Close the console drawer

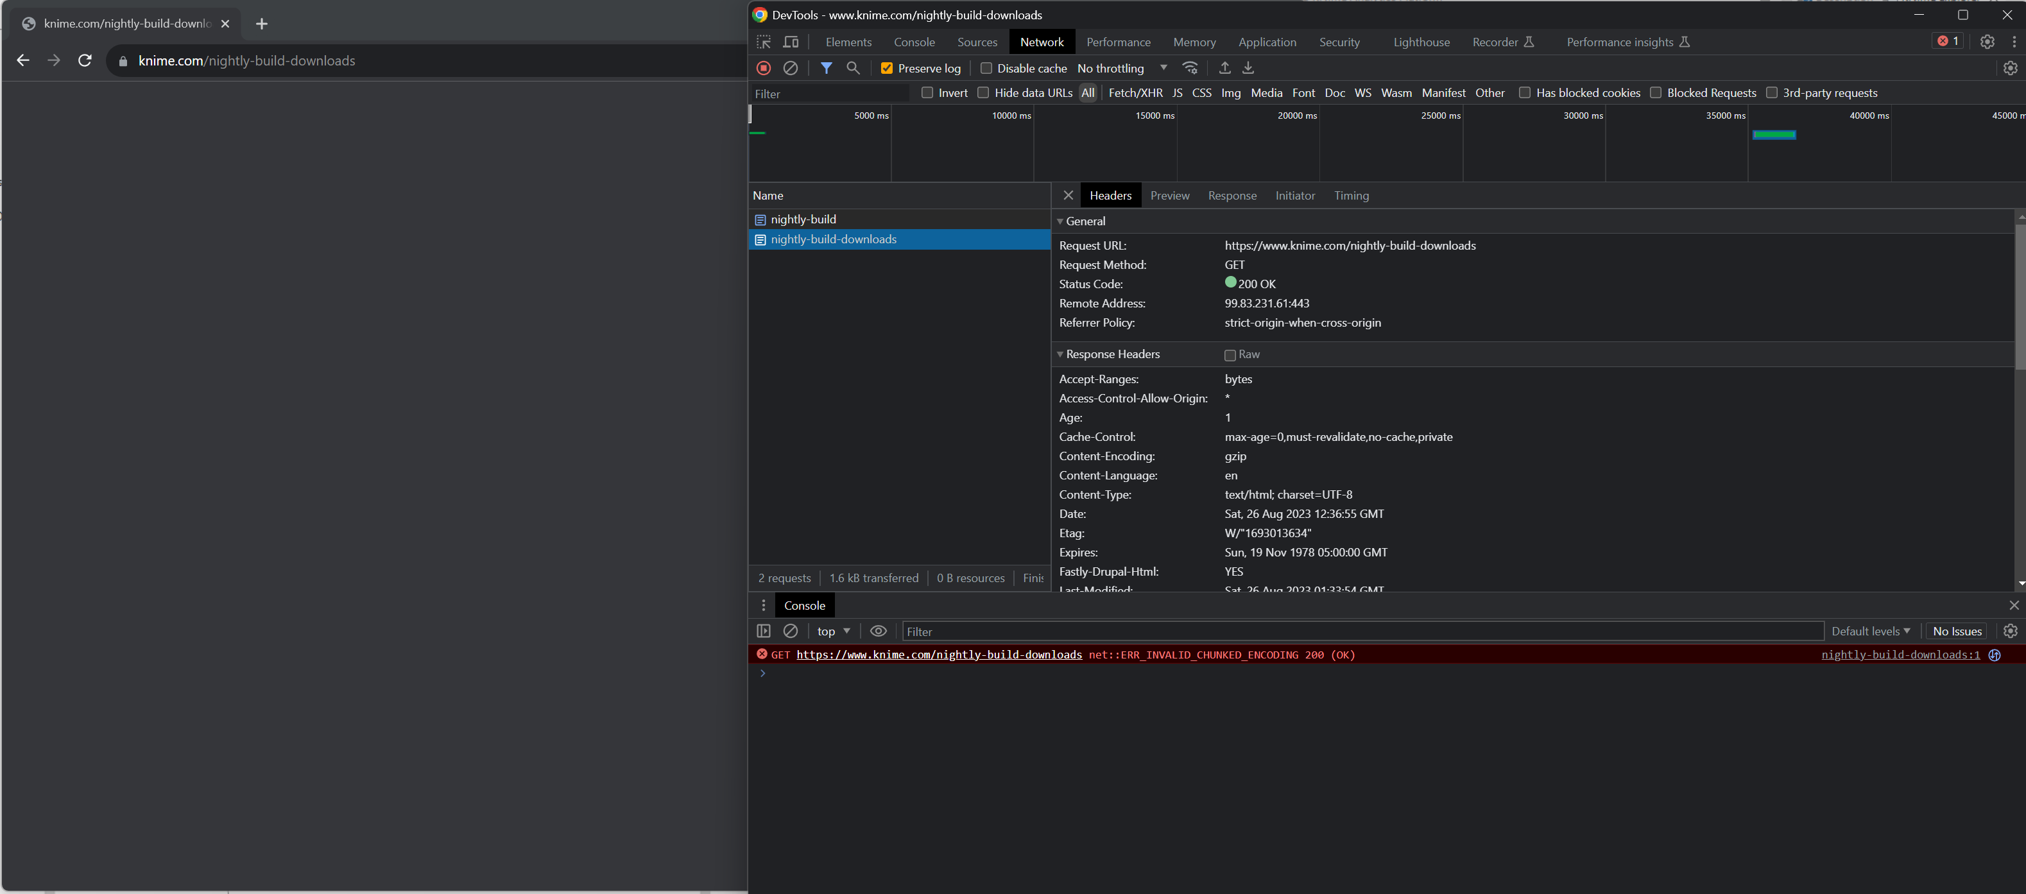(2013, 605)
